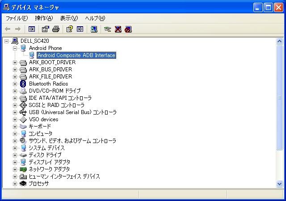
Task: Click the Back arrow in toolbar
Action: click(x=8, y=29)
